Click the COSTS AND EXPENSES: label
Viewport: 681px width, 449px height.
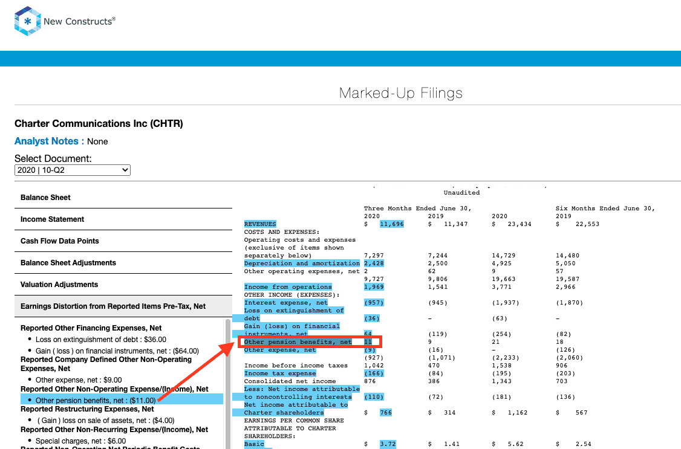[281, 231]
